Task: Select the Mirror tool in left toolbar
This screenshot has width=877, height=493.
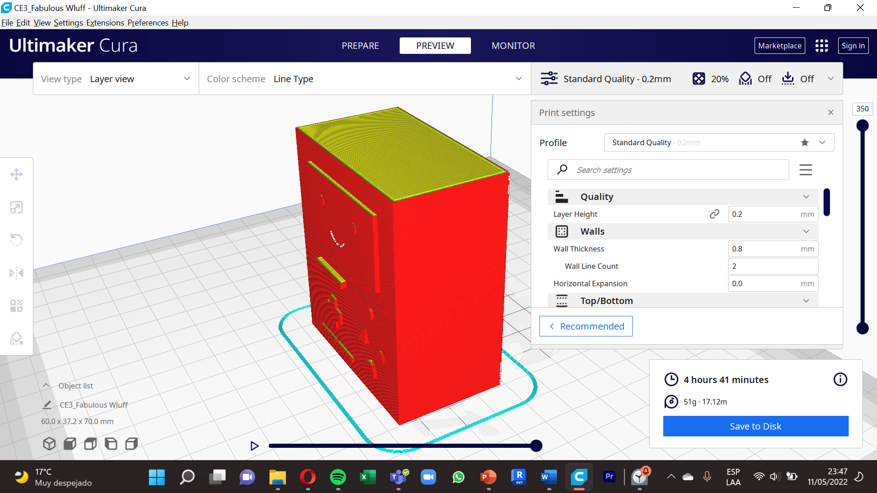Action: [16, 273]
